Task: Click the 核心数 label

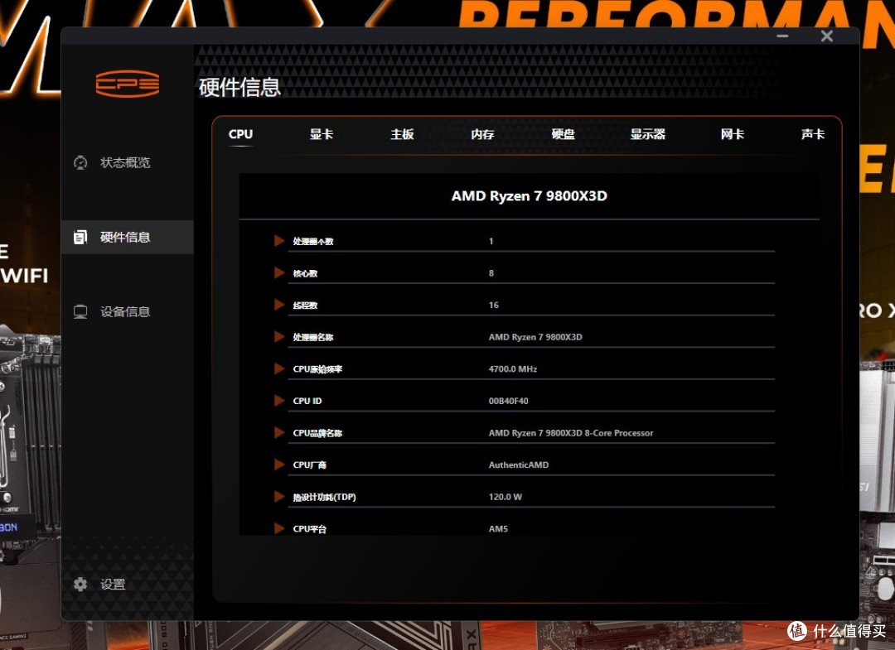Action: (305, 273)
